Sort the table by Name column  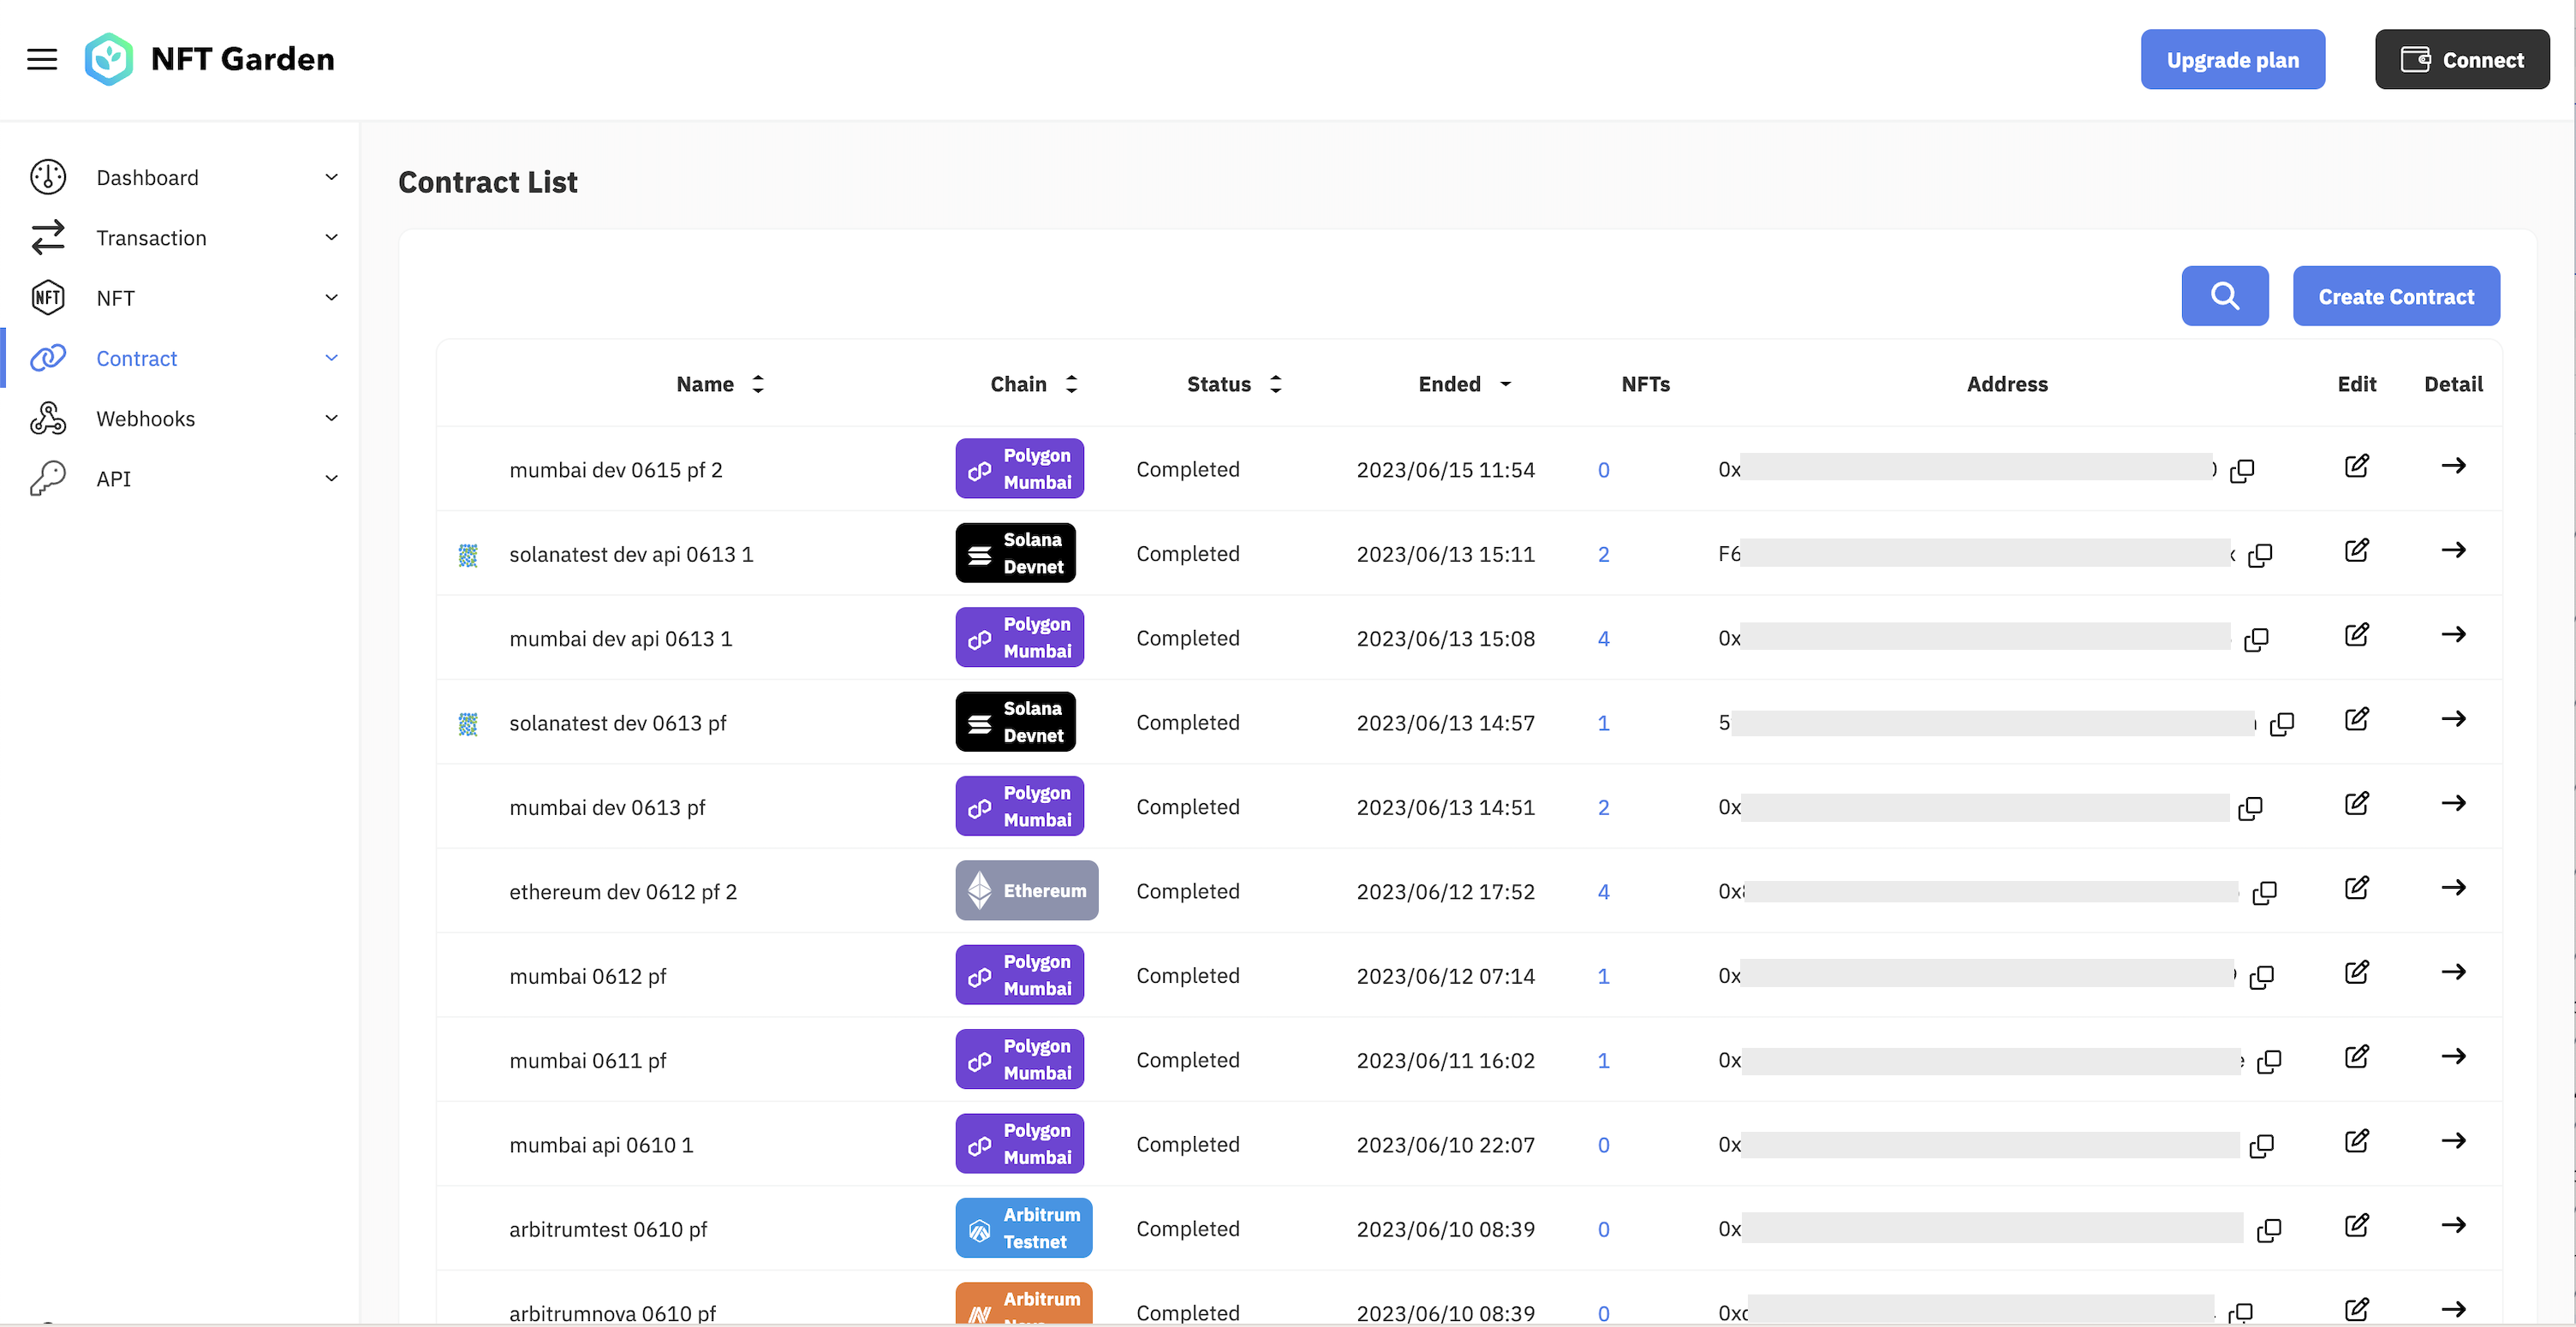click(x=757, y=384)
